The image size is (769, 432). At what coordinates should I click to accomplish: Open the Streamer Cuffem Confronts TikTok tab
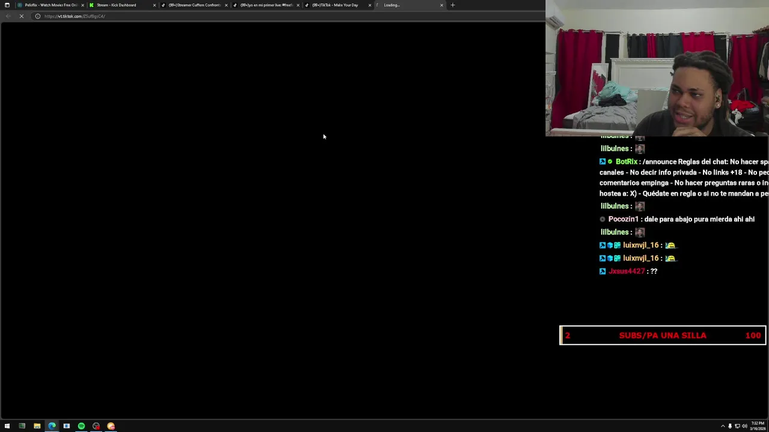pos(195,5)
